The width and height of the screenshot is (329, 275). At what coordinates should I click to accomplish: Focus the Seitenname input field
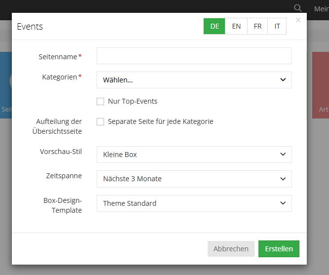coord(194,56)
